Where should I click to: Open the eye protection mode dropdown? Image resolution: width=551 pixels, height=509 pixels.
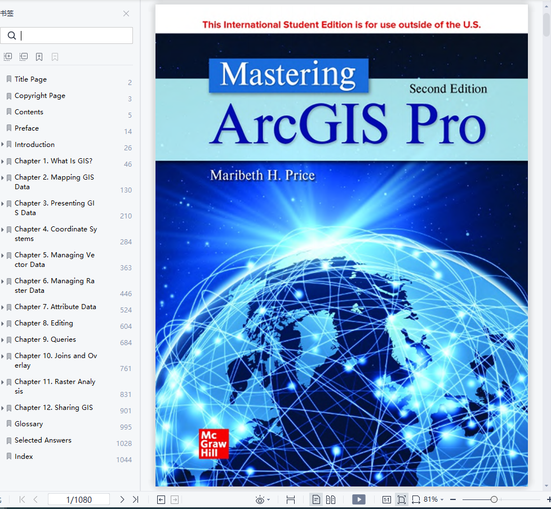click(269, 499)
